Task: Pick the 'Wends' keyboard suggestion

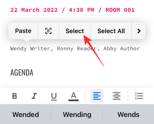Action: pyautogui.click(x=128, y=114)
